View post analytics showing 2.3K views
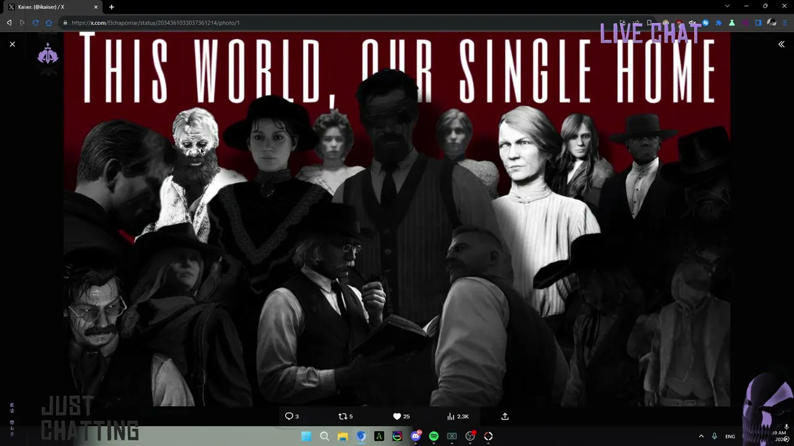 coord(458,416)
